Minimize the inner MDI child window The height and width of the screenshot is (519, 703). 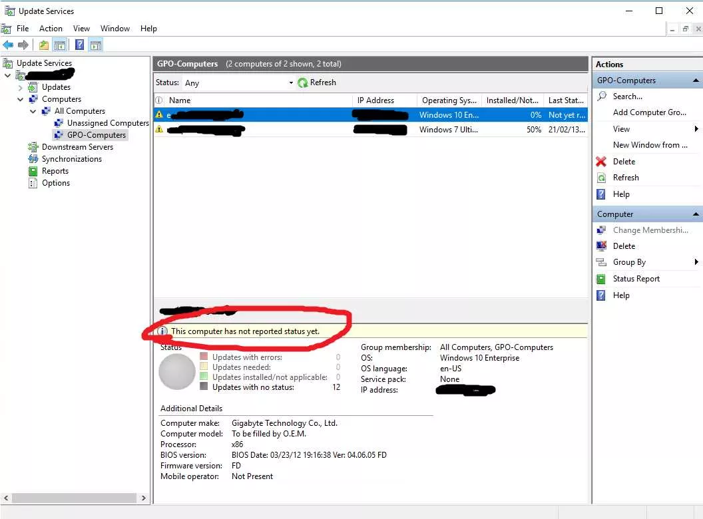672,29
